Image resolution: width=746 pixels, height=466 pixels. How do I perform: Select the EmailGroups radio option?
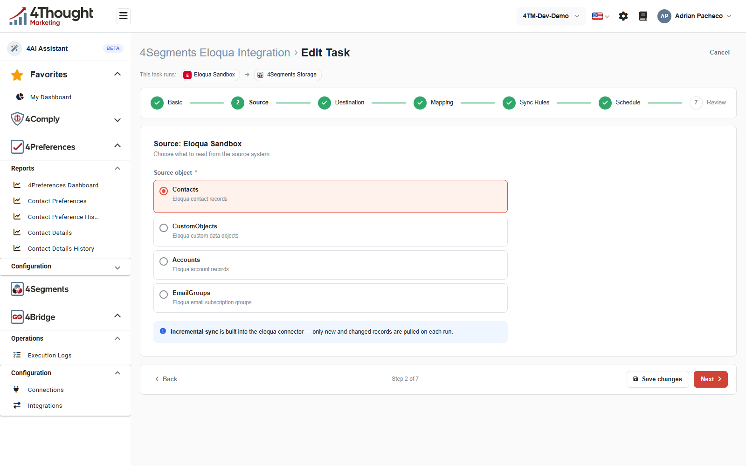[164, 295]
